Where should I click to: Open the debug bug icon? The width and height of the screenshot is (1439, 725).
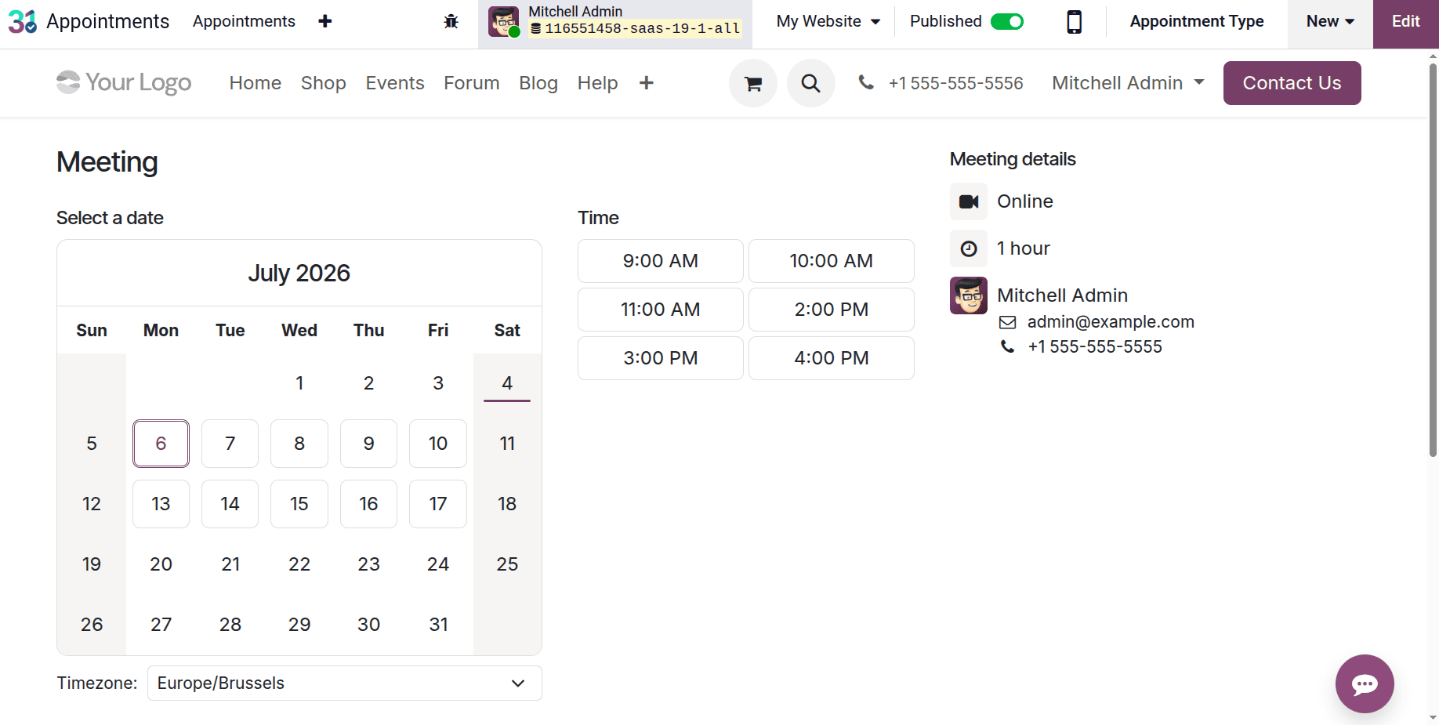click(x=451, y=21)
